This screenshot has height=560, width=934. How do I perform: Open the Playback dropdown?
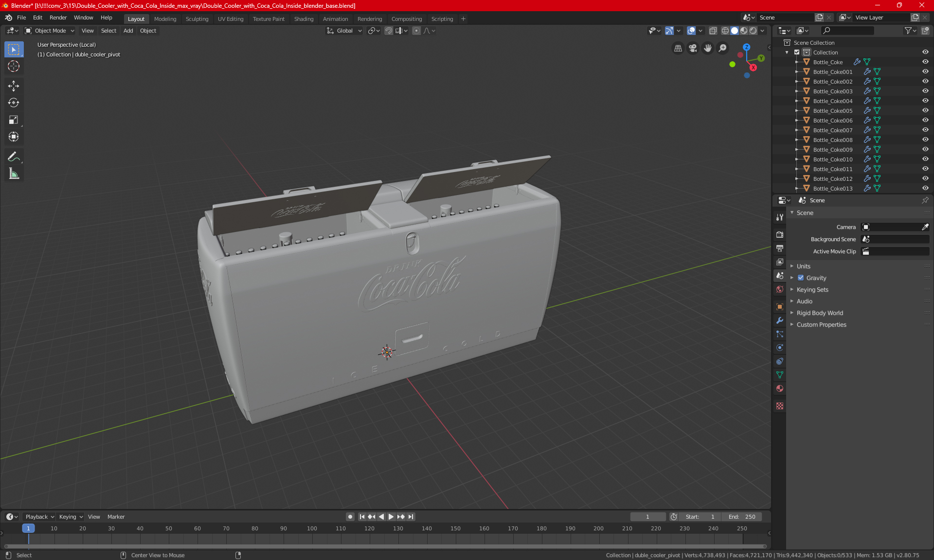coord(39,517)
